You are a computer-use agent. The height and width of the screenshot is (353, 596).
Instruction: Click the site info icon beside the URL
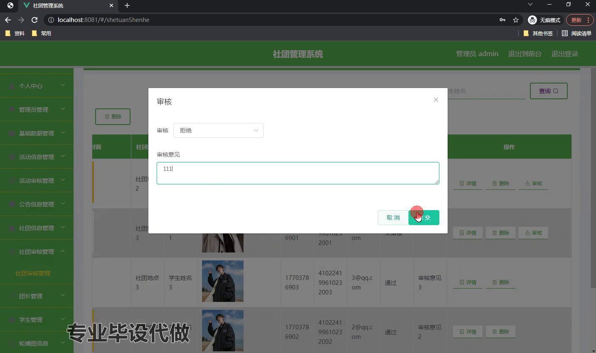tap(51, 20)
